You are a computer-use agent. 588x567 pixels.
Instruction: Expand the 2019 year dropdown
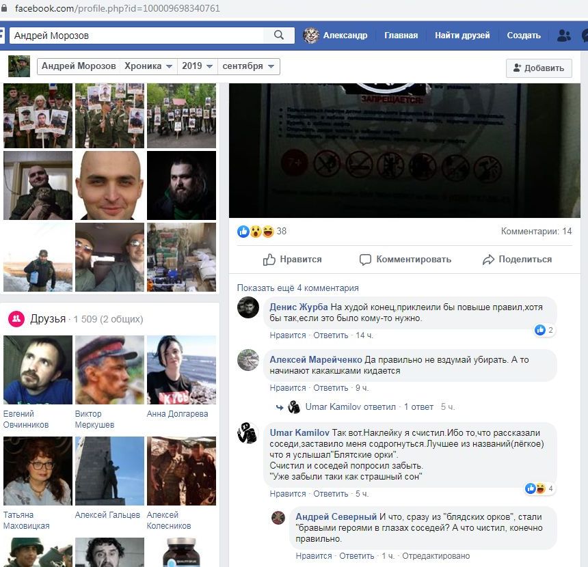(197, 66)
